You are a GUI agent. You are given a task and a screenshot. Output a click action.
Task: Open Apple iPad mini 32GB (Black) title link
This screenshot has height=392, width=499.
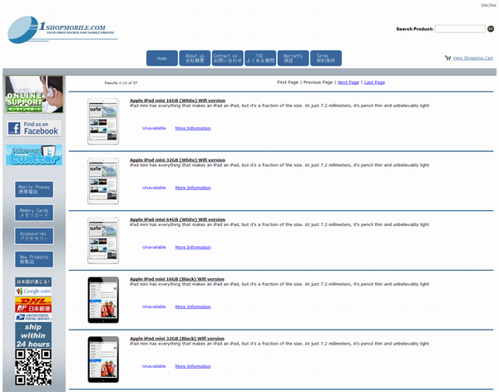177,338
